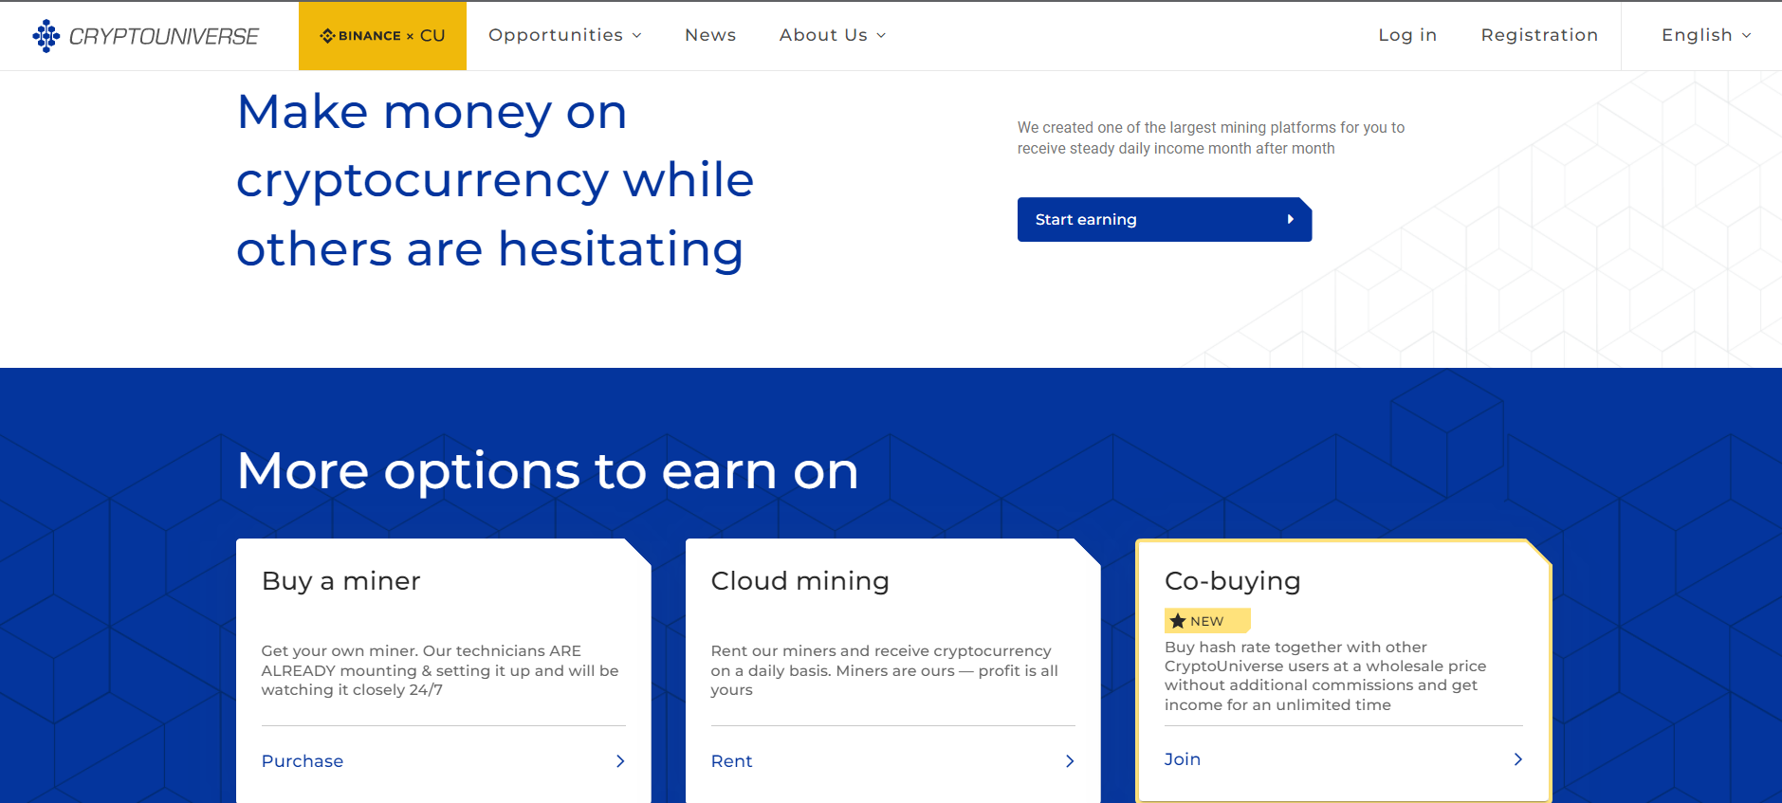Select the Cloud mining card heading

tap(799, 580)
